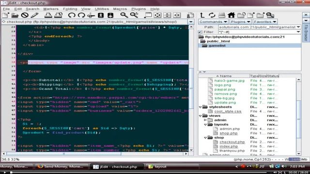Open the Markers menu
This screenshot has width=310, height=174.
[51, 9]
